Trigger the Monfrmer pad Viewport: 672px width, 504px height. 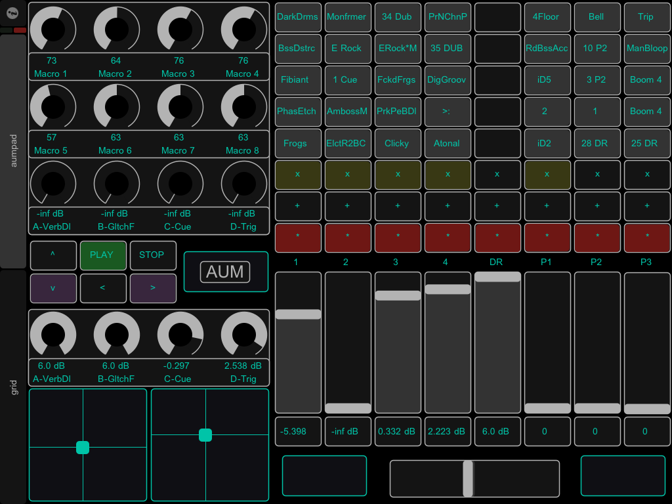pyautogui.click(x=348, y=17)
